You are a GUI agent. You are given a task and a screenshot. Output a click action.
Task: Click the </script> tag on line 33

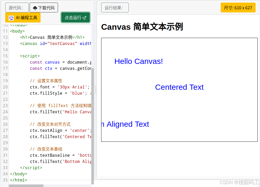point(31,168)
